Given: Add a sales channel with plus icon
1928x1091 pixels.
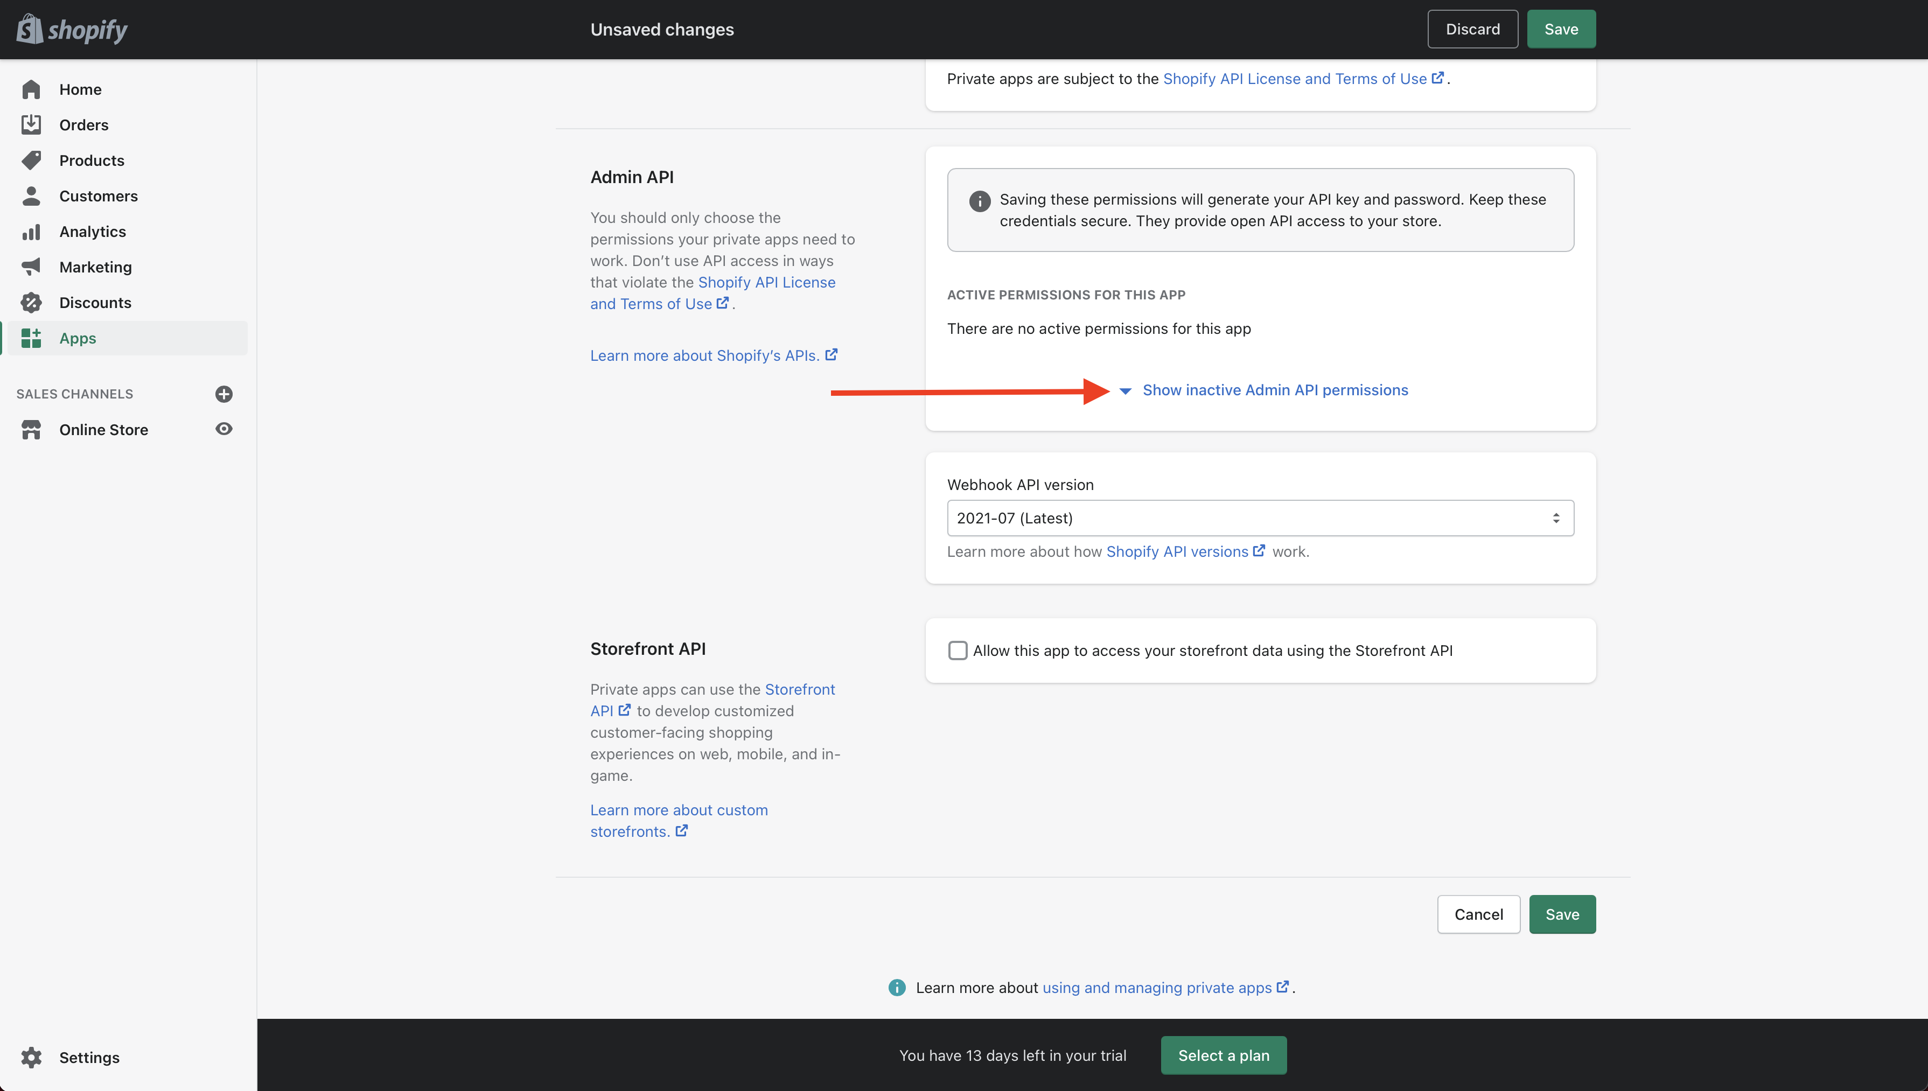Looking at the screenshot, I should pyautogui.click(x=224, y=394).
